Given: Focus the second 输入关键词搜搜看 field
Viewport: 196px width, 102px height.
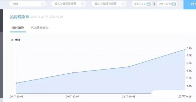Looking at the screenshot, I should [69, 4].
